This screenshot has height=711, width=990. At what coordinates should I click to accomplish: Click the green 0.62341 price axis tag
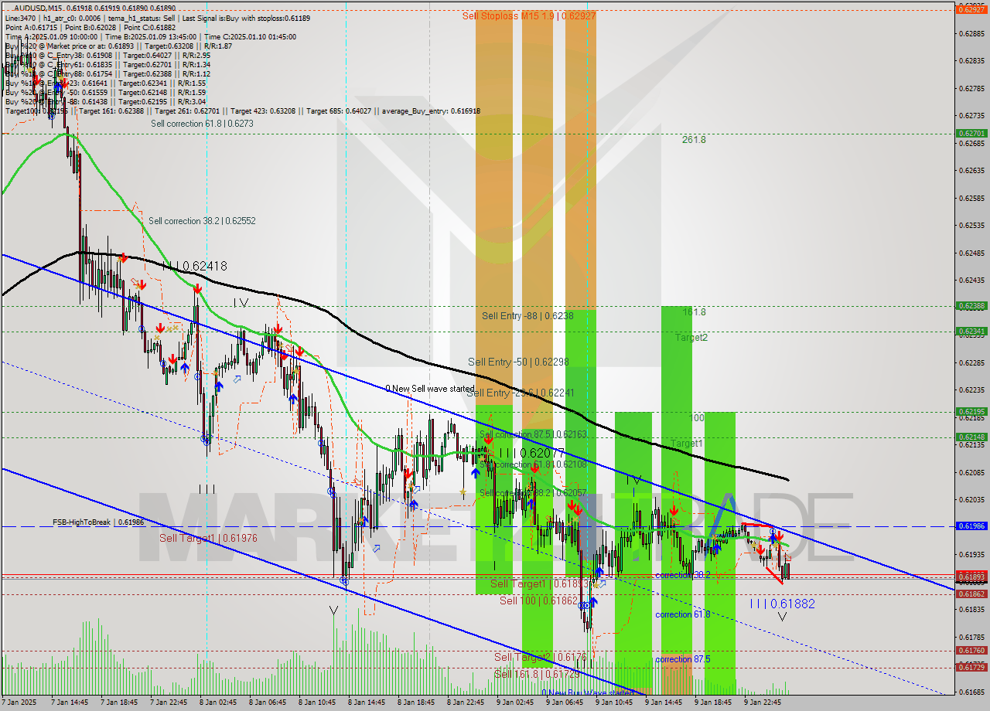971,332
